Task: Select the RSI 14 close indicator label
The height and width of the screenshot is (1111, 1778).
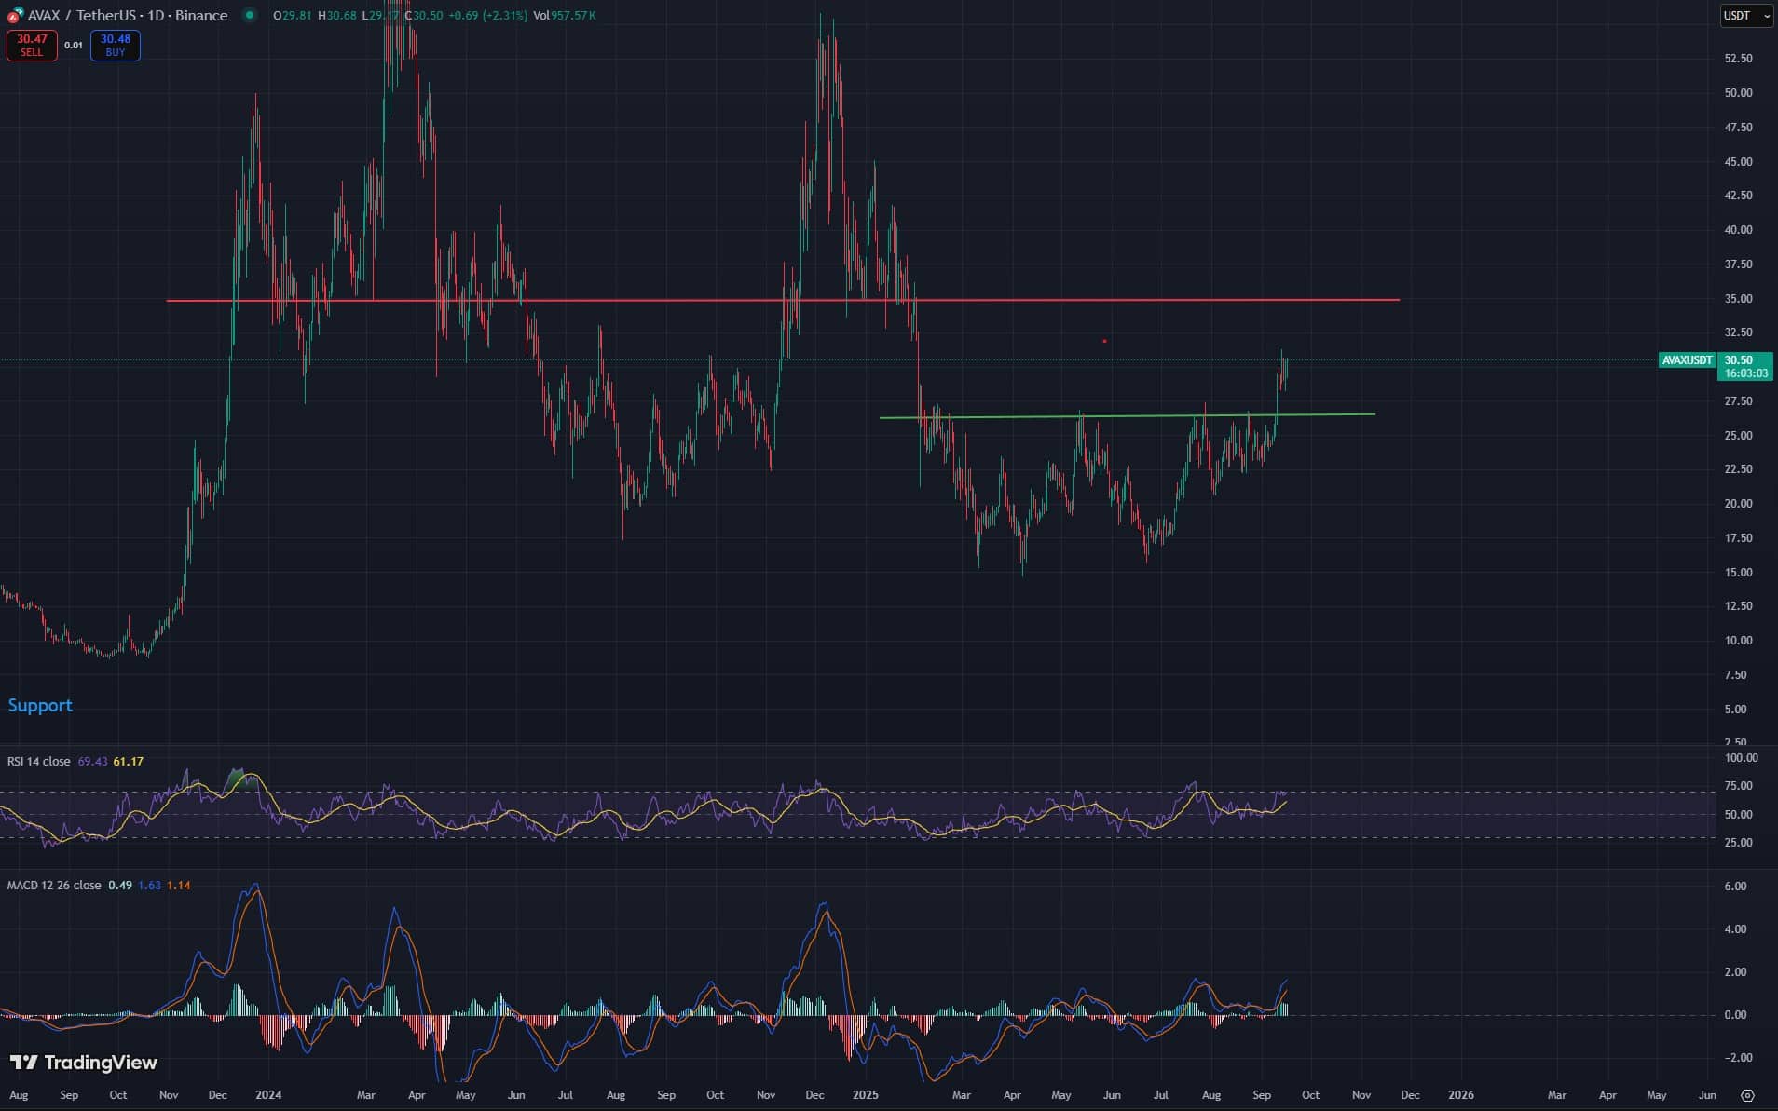Action: click(x=37, y=761)
